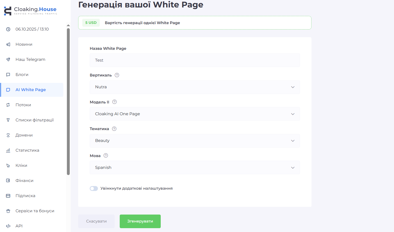Open the Тематика dropdown showing Beauty

195,141
